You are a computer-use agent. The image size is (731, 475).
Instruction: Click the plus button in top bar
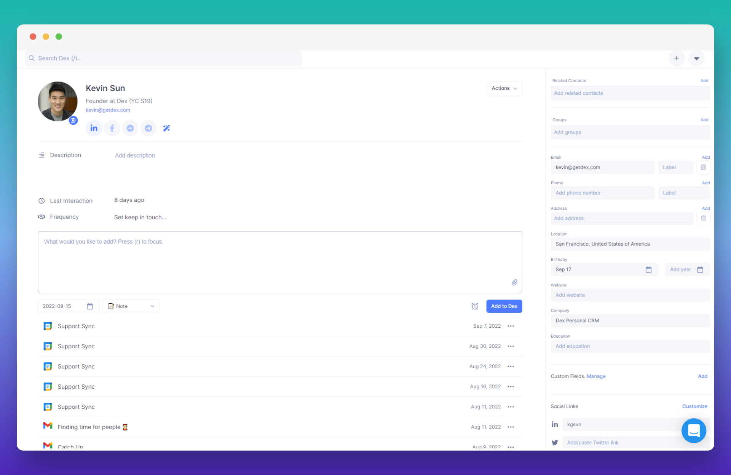click(x=677, y=58)
